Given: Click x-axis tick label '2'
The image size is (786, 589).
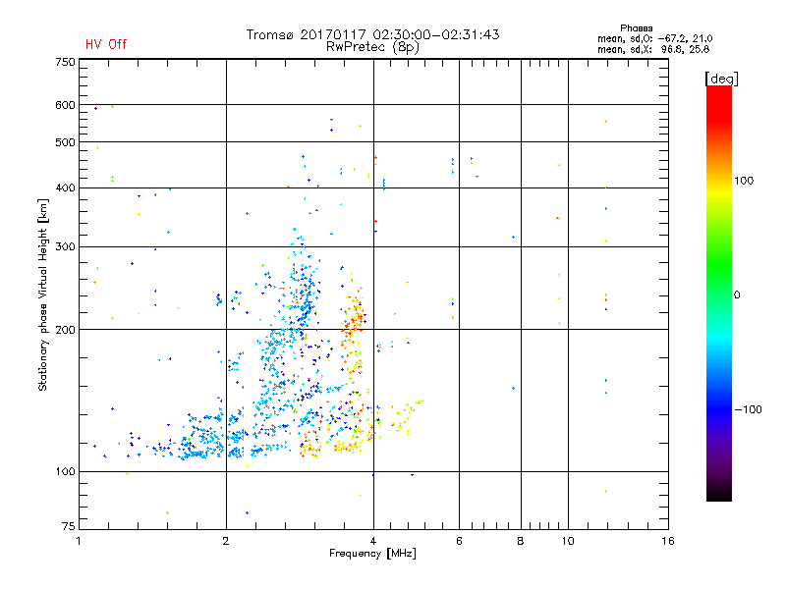Looking at the screenshot, I should (x=226, y=541).
